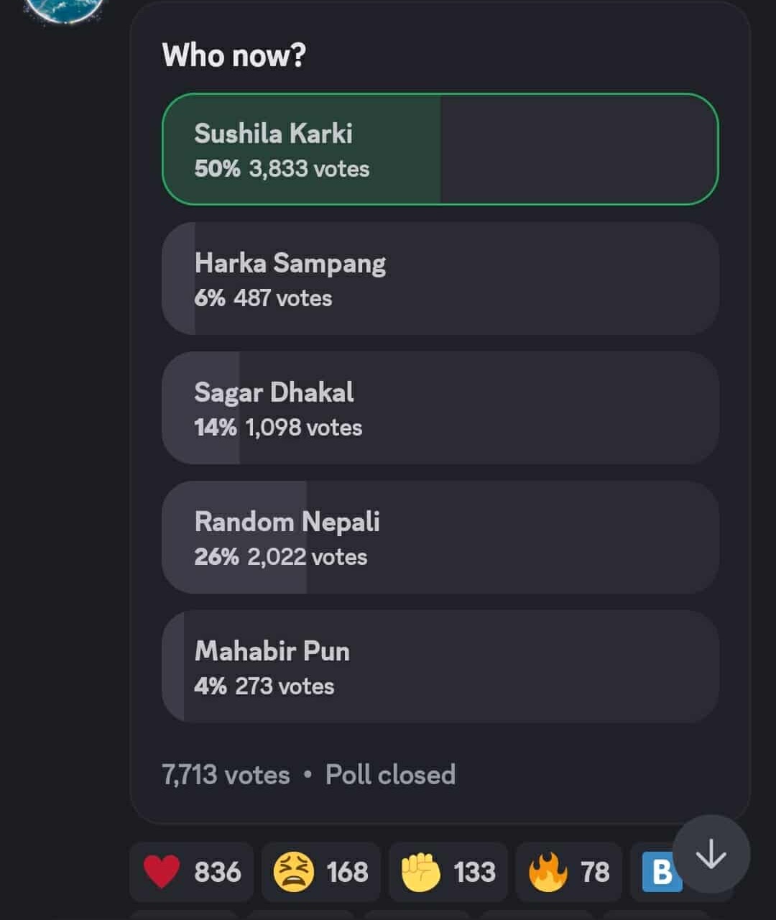Toggle the fire emoji reaction
776x920 pixels.
click(x=568, y=872)
